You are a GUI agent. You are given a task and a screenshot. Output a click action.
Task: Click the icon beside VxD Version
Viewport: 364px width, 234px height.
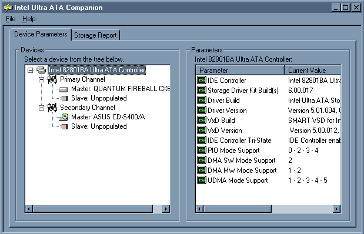202,130
